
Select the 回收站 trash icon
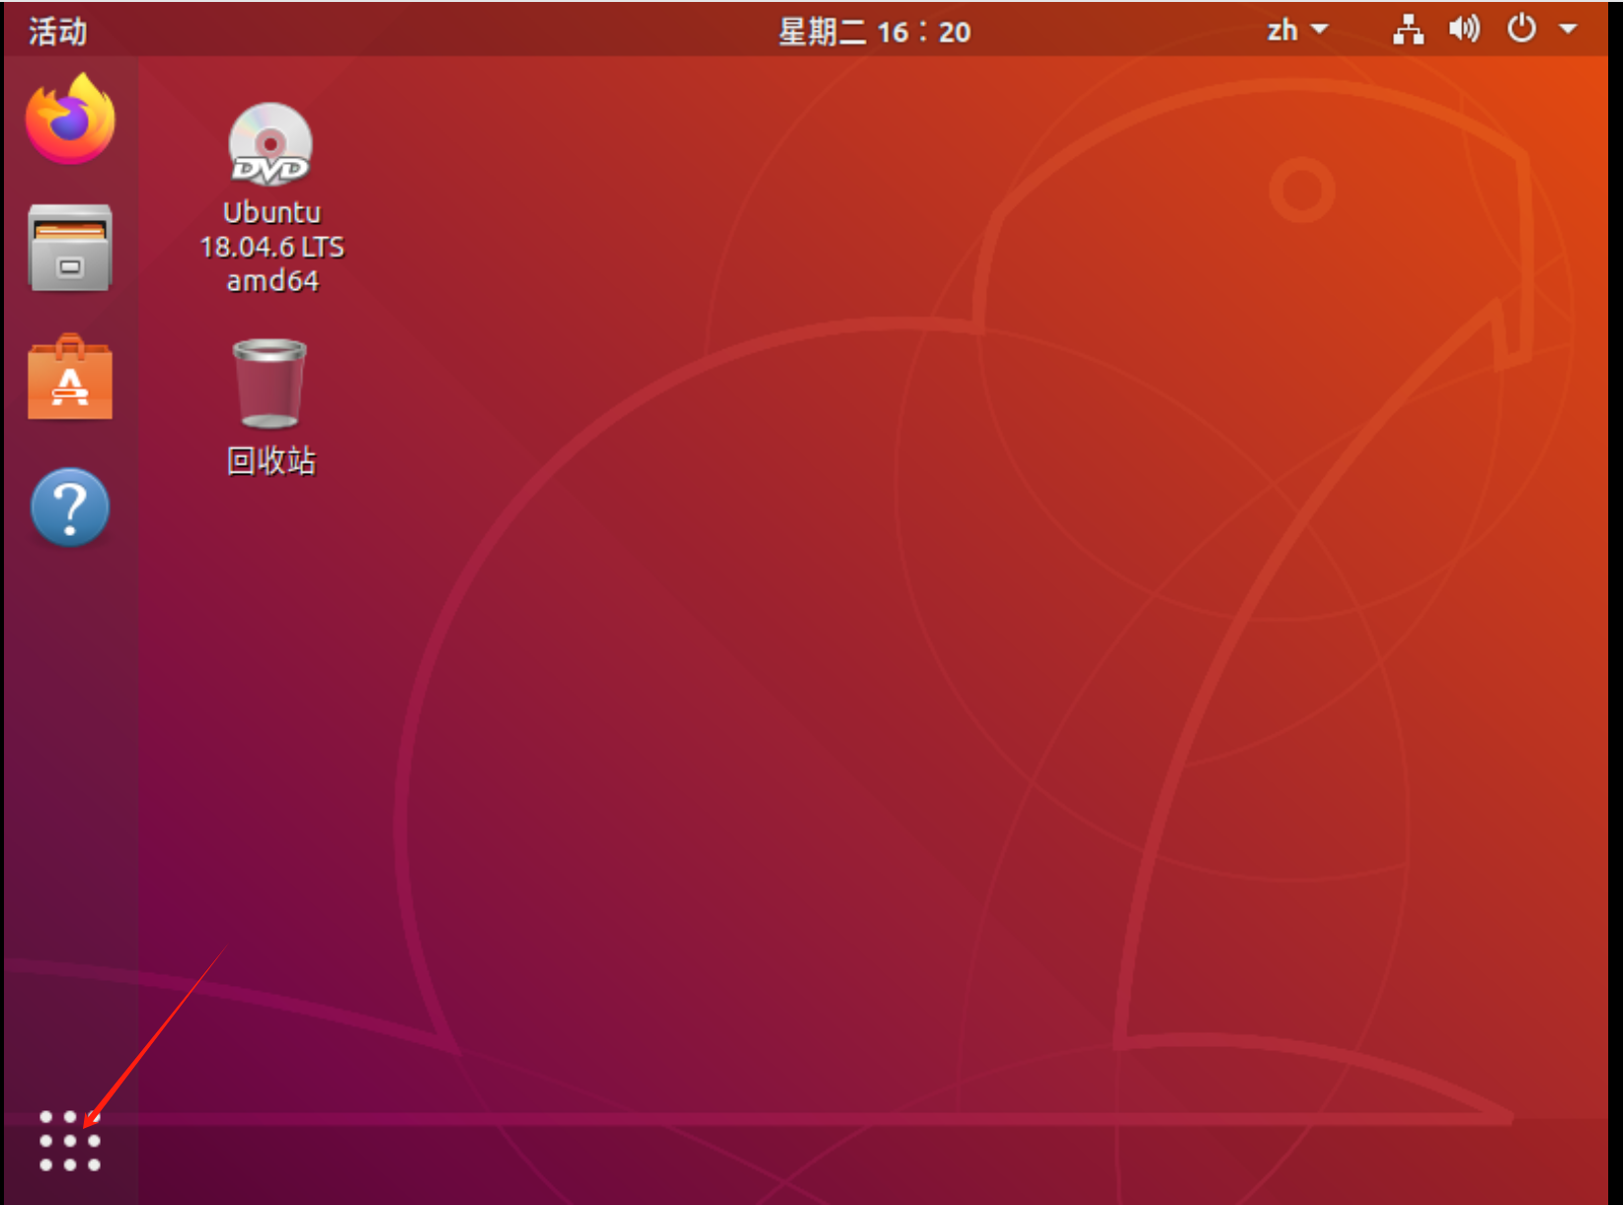[x=270, y=384]
